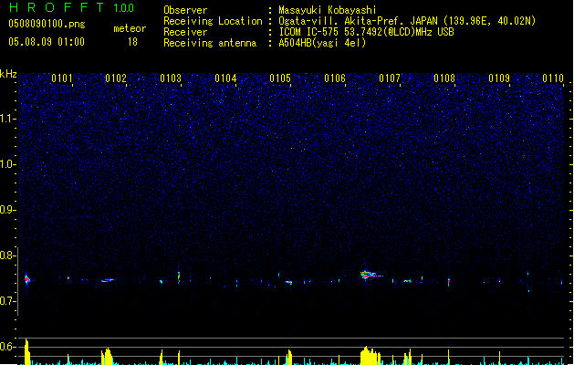Click the 0108 time marker
The image size is (574, 365).
[444, 78]
